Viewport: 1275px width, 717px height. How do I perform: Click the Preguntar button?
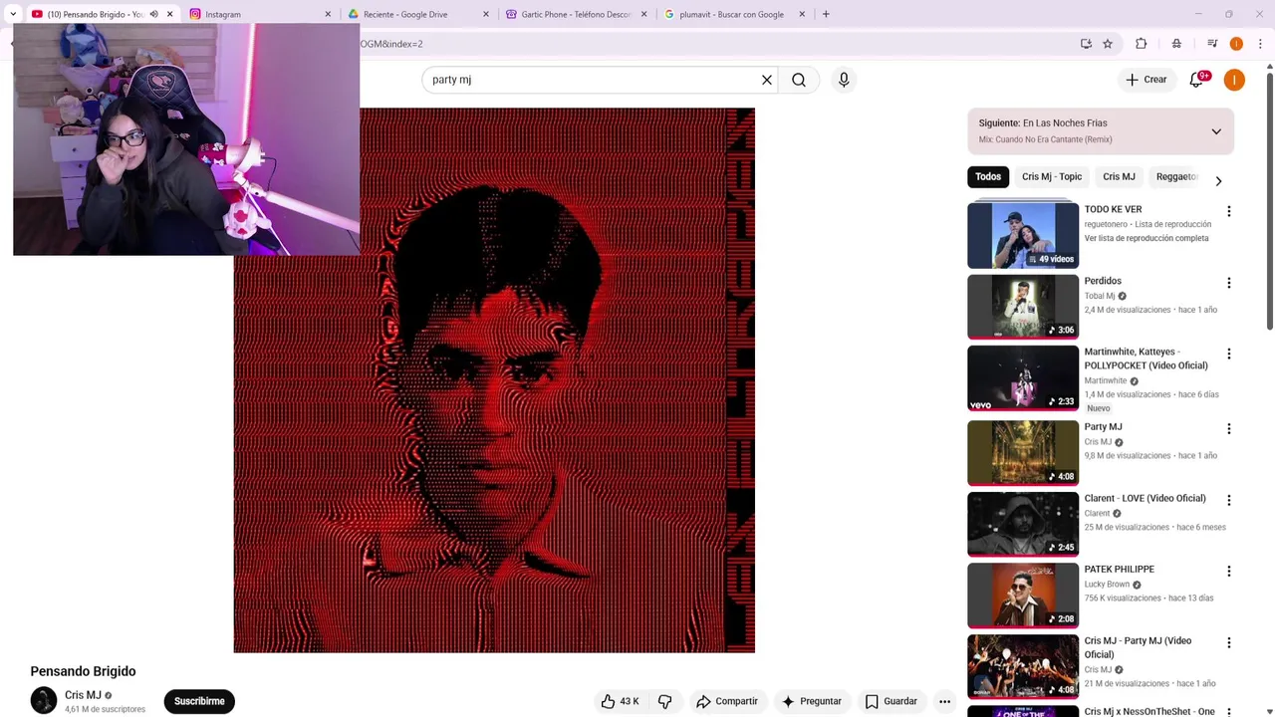point(812,701)
